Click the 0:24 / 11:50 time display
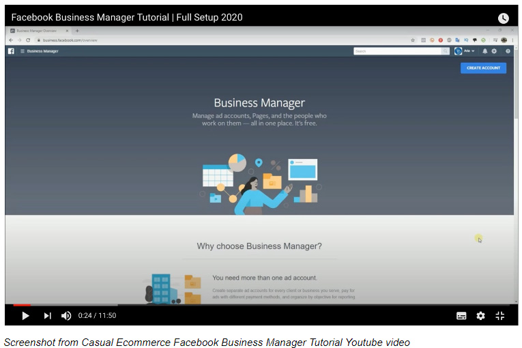The image size is (522, 348). [x=97, y=316]
